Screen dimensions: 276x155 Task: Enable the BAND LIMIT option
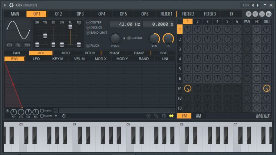(x=97, y=33)
